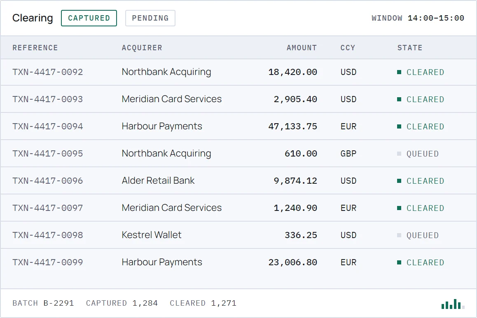Click USD in the TXN-4417-0092 row
This screenshot has width=477, height=318.
(348, 72)
